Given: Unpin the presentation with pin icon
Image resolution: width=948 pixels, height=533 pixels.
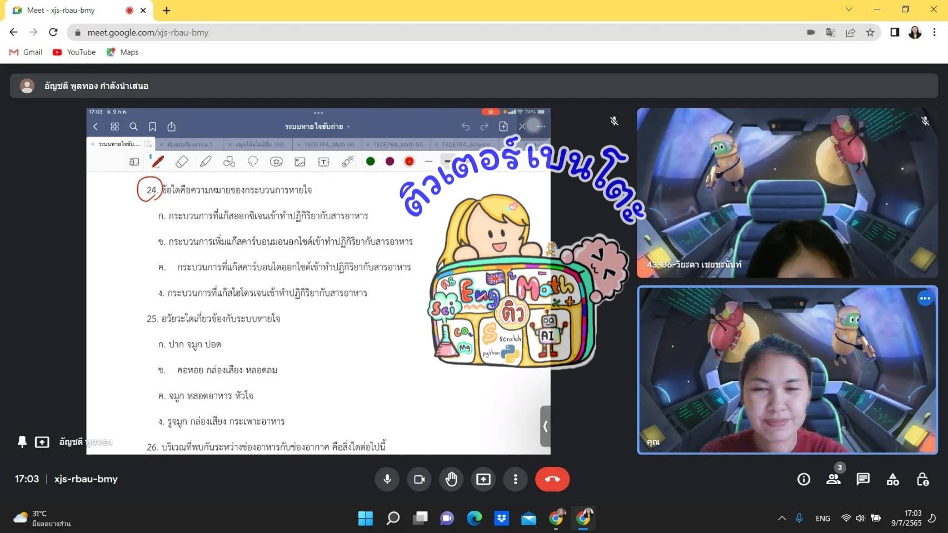Looking at the screenshot, I should click(x=22, y=442).
